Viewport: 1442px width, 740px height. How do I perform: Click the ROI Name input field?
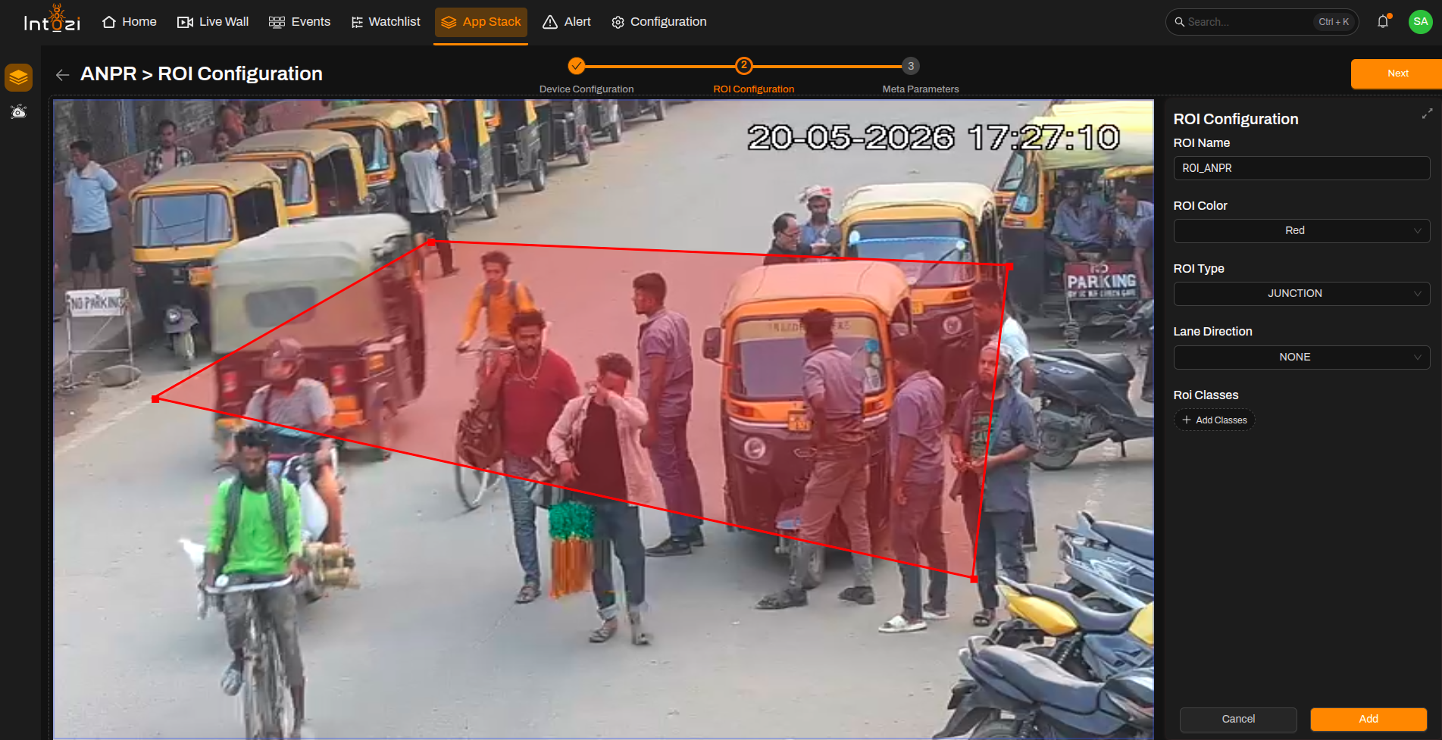(x=1301, y=168)
